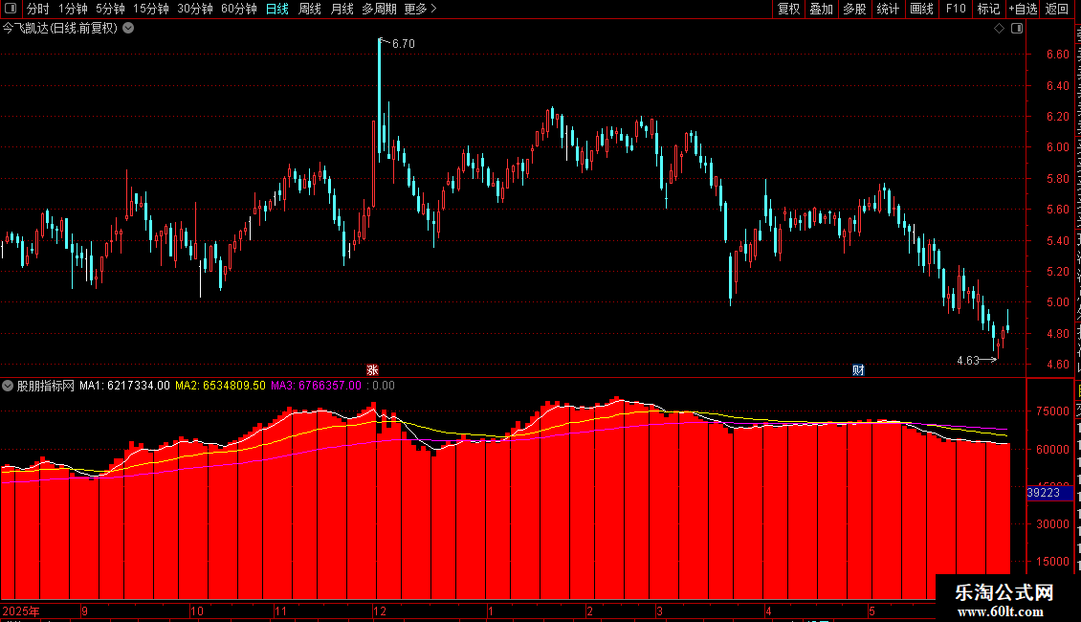
Task: Click the 5.00 price axis label
Action: tap(1057, 302)
